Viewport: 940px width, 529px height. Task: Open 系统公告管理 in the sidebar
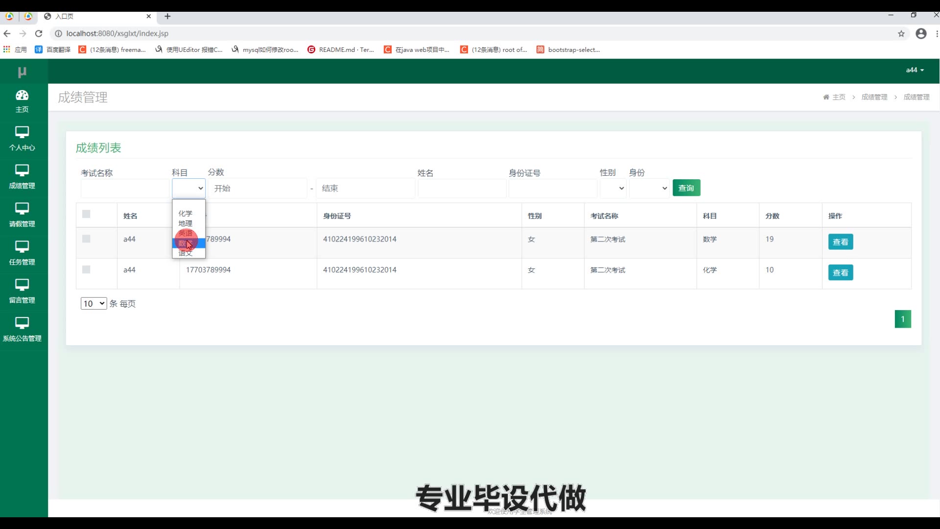[x=22, y=330]
